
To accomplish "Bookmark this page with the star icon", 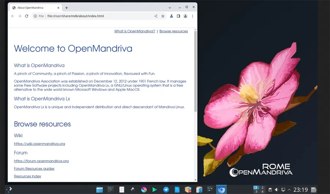I will point(163,16).
